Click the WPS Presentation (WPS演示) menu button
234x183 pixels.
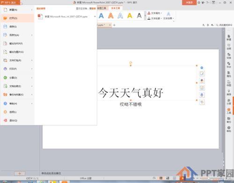tap(10, 2)
